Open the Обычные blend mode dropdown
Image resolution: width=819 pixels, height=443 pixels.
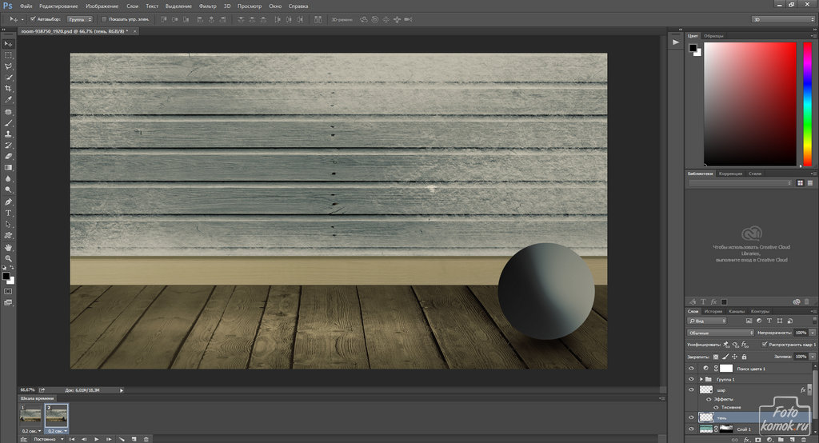pyautogui.click(x=720, y=332)
